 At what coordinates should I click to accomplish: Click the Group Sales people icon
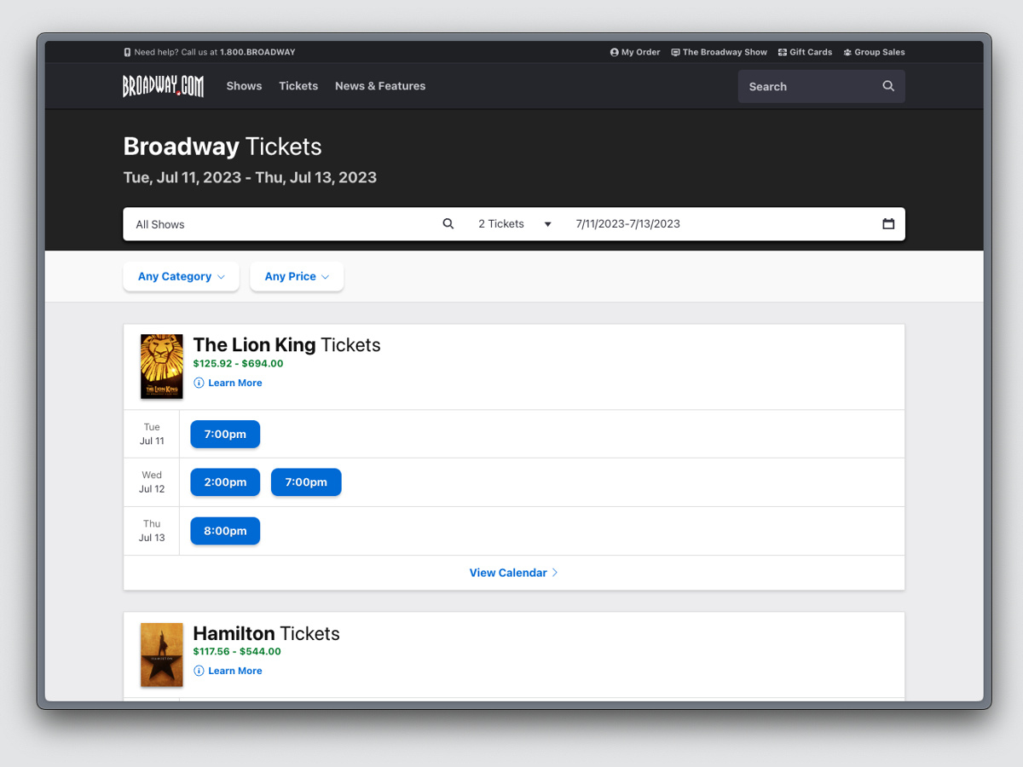(x=847, y=52)
